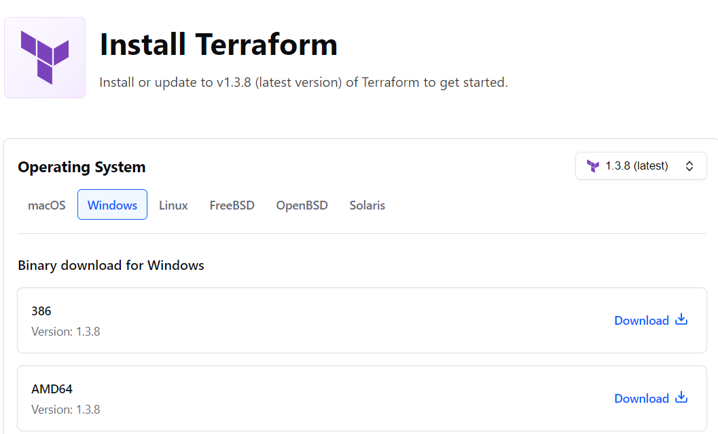Switch to the OpenBSD tab
The height and width of the screenshot is (434, 718).
point(302,205)
